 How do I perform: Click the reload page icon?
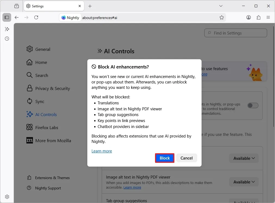(36, 17)
